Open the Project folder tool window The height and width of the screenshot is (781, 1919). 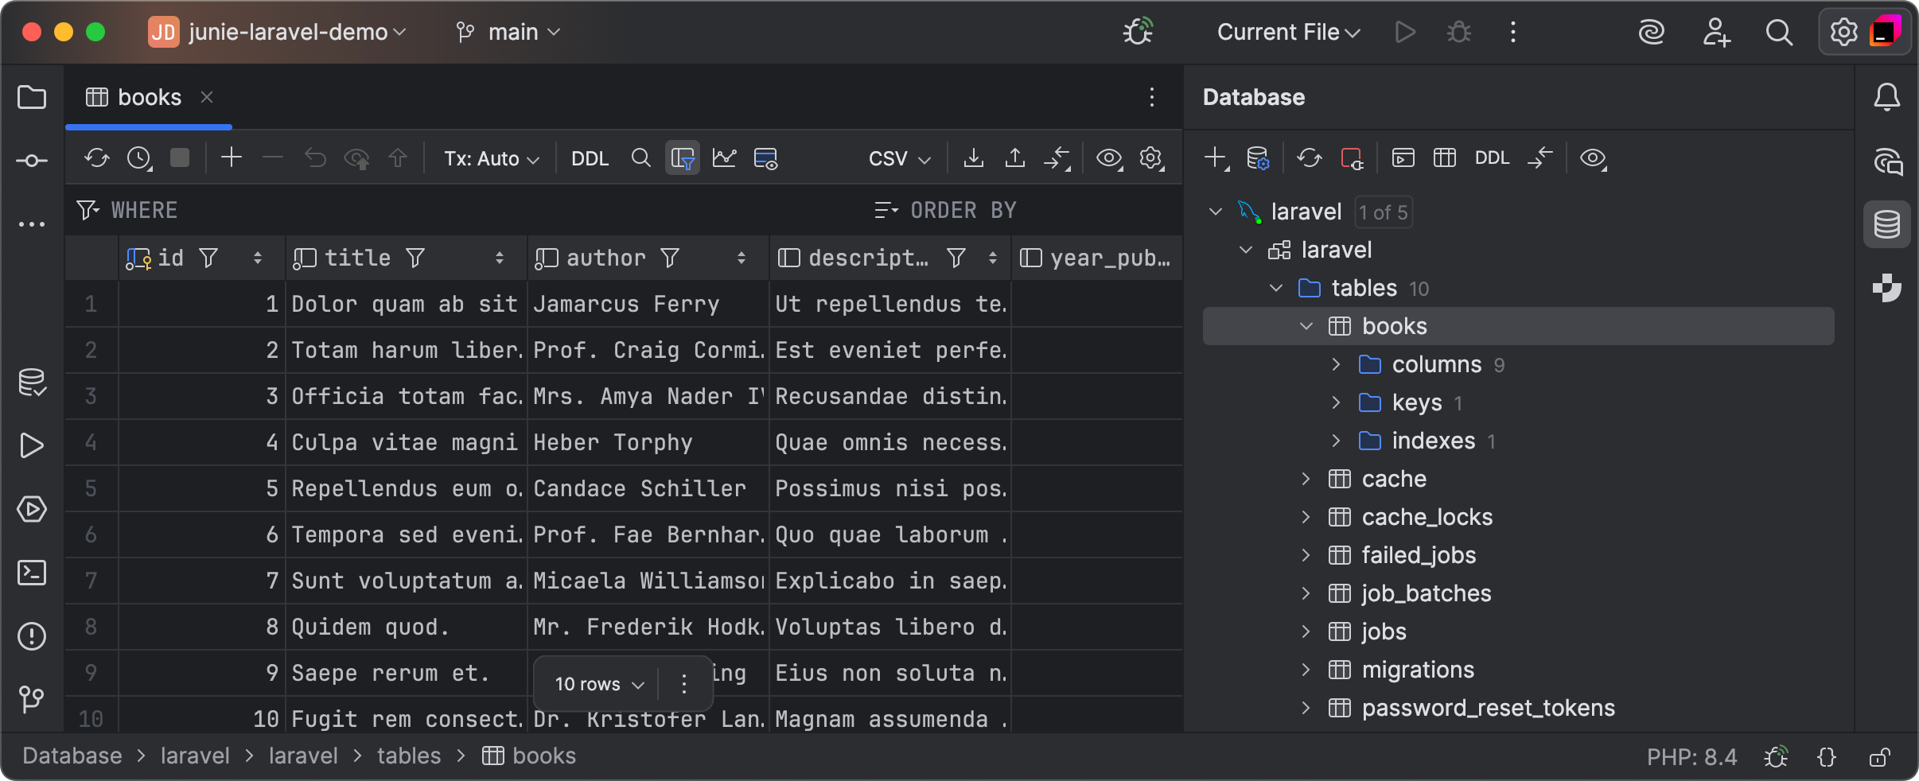point(32,97)
